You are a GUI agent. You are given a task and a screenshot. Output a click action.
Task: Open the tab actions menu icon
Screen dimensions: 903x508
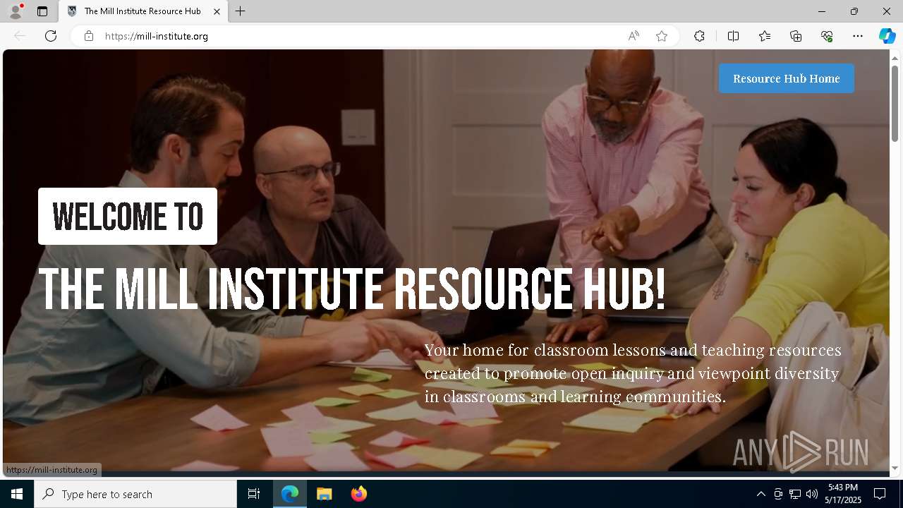(x=42, y=11)
